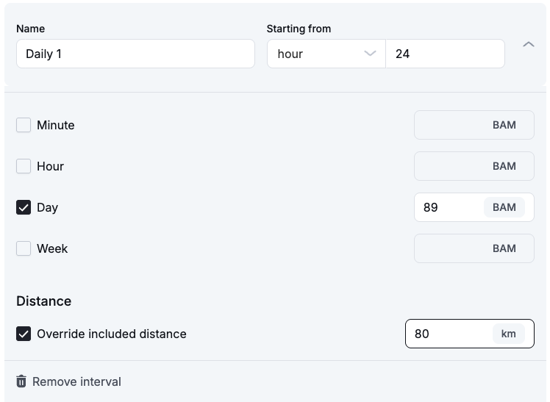
Task: Enable the Minute checkbox
Action: pyautogui.click(x=24, y=125)
